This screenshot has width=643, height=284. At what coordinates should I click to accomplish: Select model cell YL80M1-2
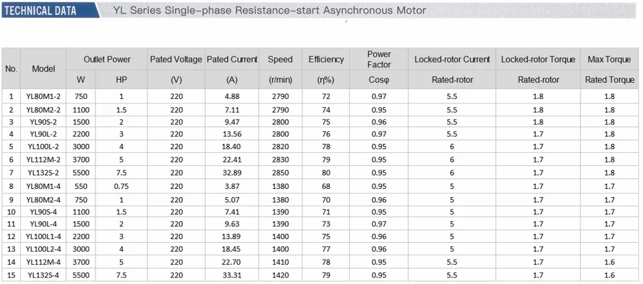43,96
